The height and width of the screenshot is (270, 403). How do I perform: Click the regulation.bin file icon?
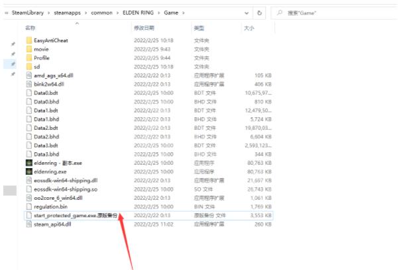point(29,206)
